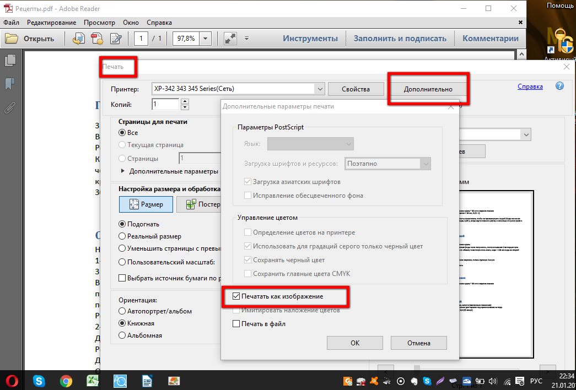576x390 pixels.
Task: Click the volume speaker tray icon
Action: coord(494,381)
